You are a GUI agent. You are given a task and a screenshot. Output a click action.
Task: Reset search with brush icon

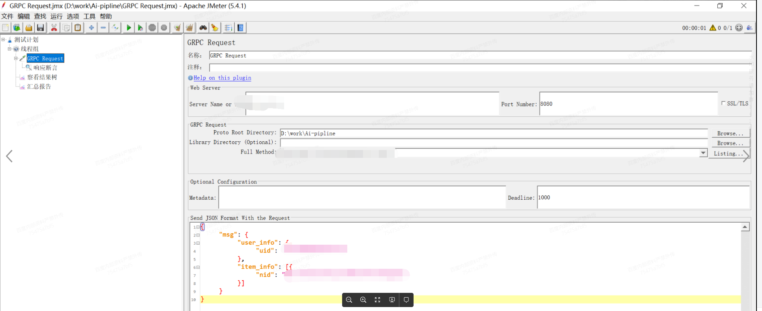tap(215, 28)
